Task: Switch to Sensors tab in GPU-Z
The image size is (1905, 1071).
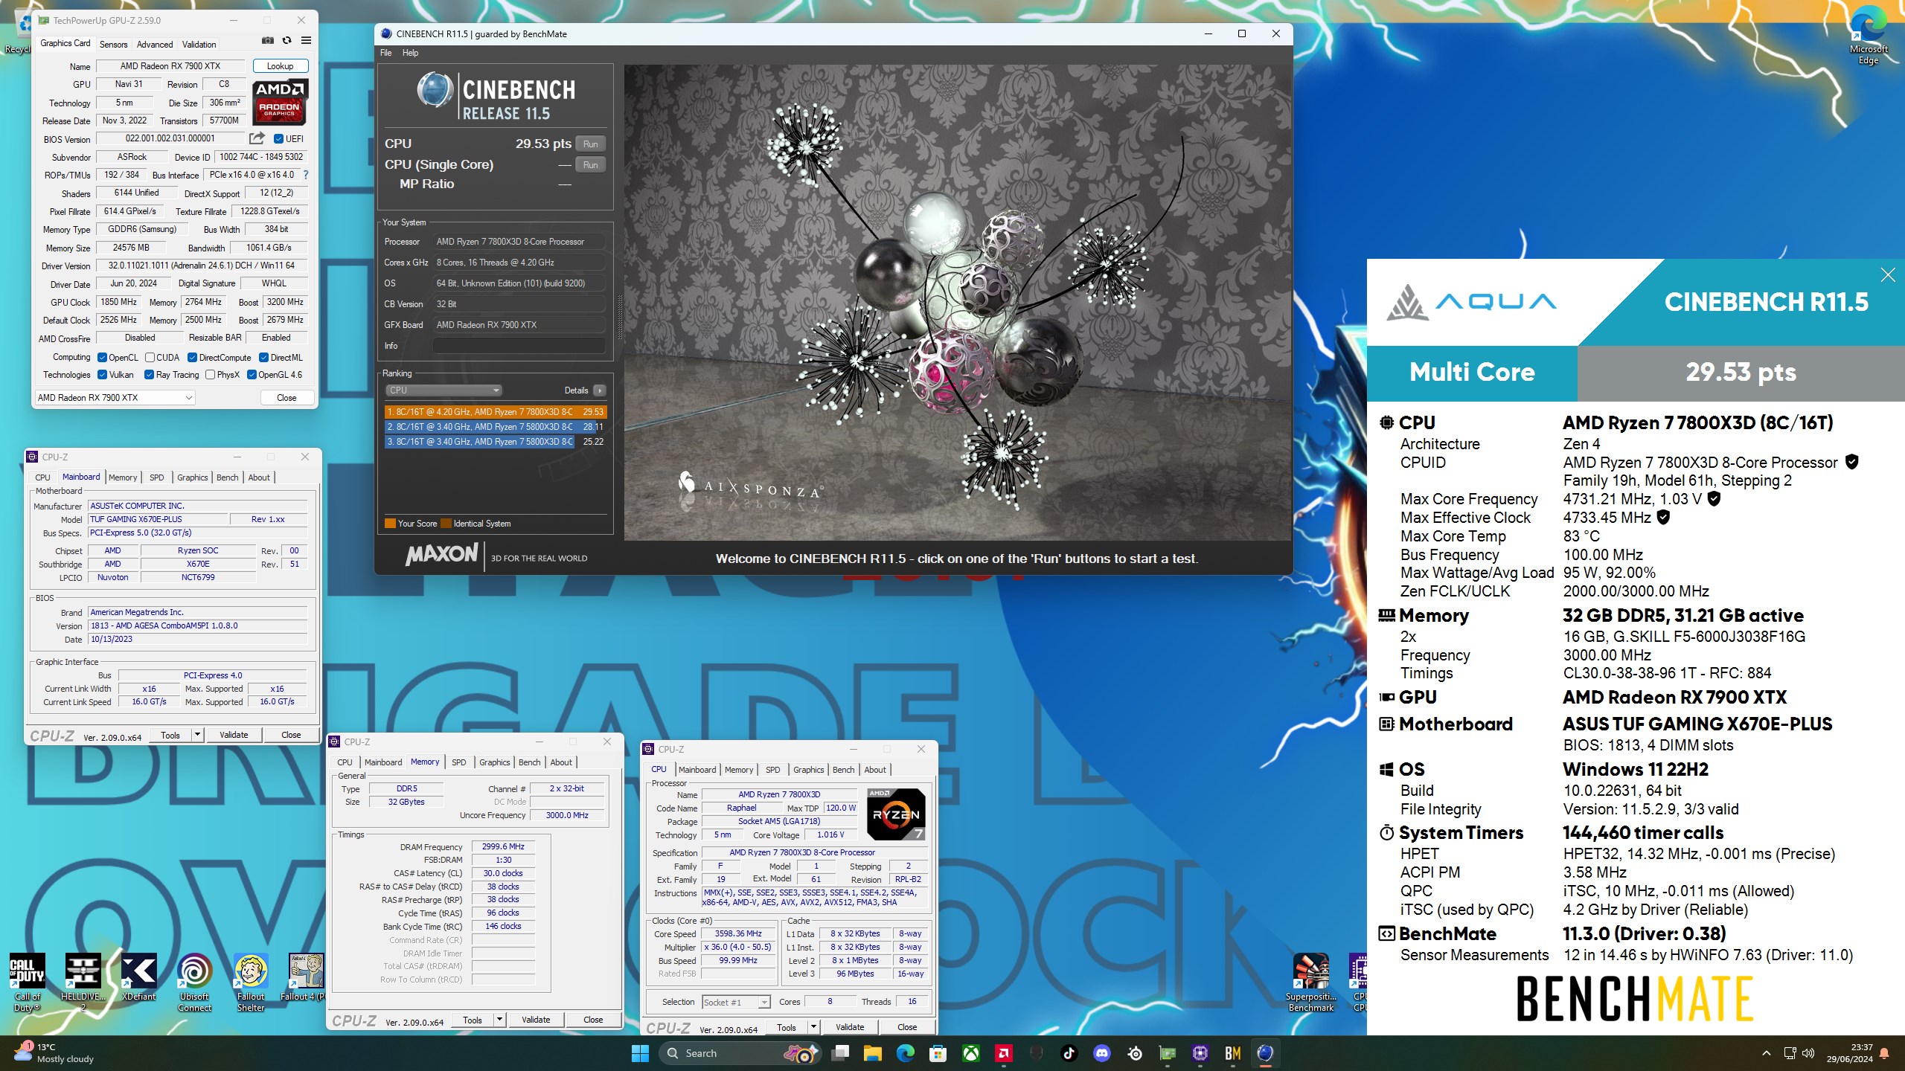Action: click(113, 45)
